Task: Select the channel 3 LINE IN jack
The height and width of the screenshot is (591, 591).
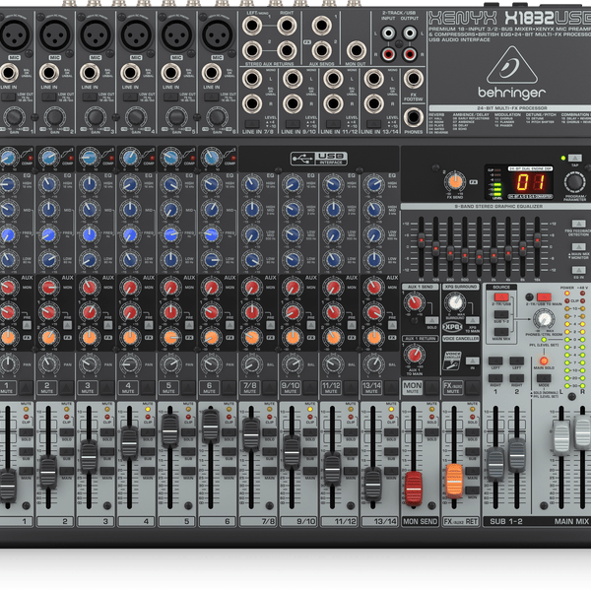Action: tap(90, 73)
